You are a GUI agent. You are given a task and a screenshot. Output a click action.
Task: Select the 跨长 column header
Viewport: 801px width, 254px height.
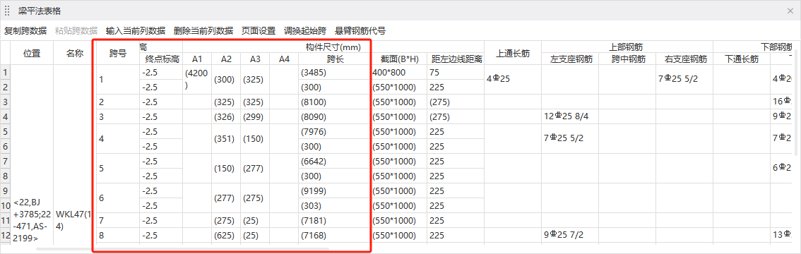pos(336,59)
